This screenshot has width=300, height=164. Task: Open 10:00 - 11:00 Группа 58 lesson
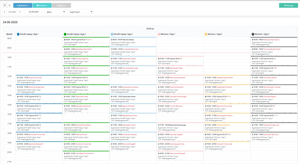click(x=180, y=61)
